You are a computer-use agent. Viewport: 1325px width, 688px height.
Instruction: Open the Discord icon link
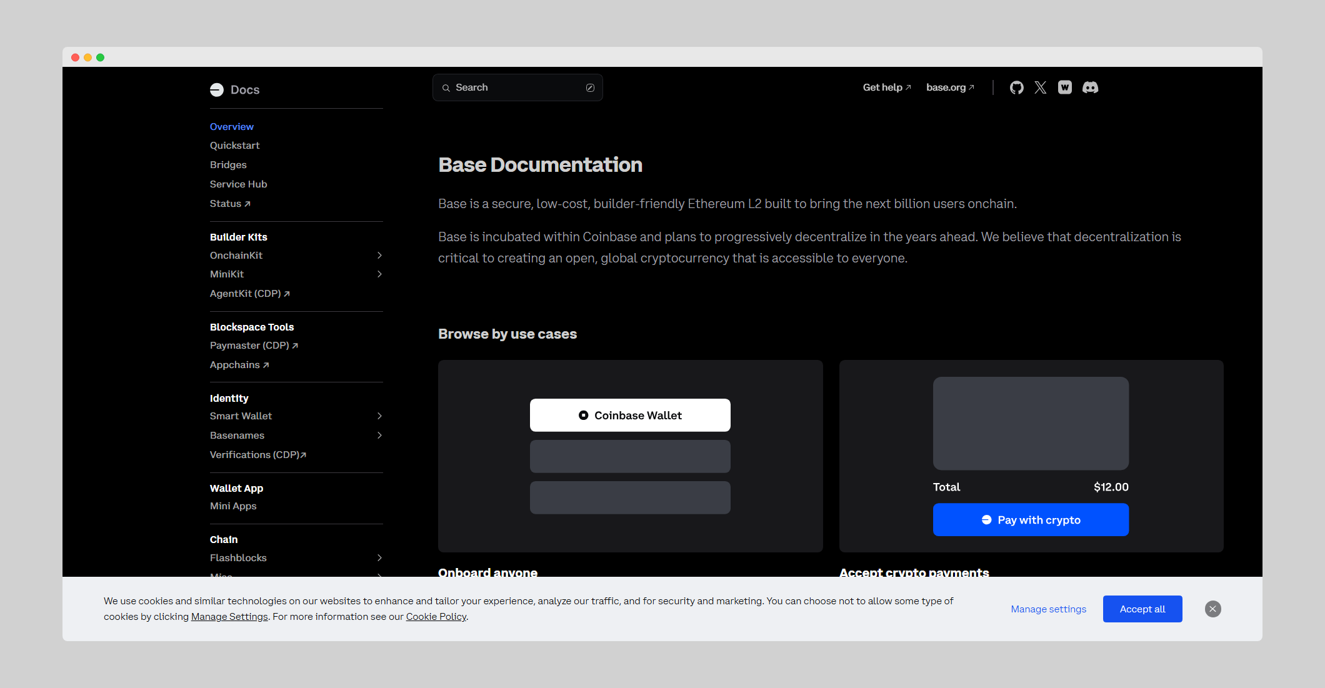(x=1091, y=87)
